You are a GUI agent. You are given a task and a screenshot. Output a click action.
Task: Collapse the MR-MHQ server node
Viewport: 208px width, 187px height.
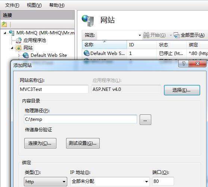tap(5, 33)
